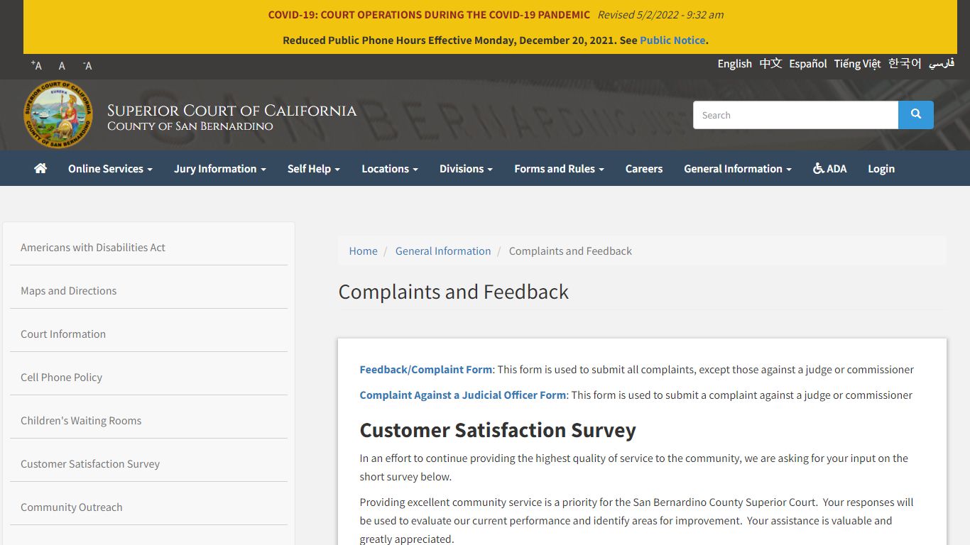Go to Home breadcrumb
The height and width of the screenshot is (545, 970).
(363, 251)
